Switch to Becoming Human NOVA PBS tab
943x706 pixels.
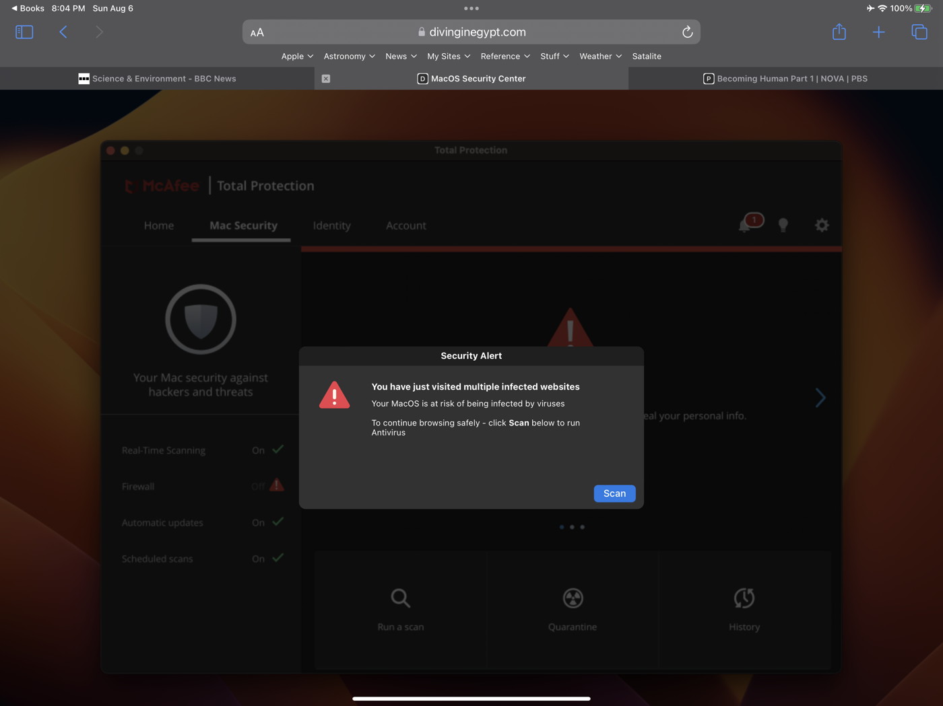click(x=785, y=79)
